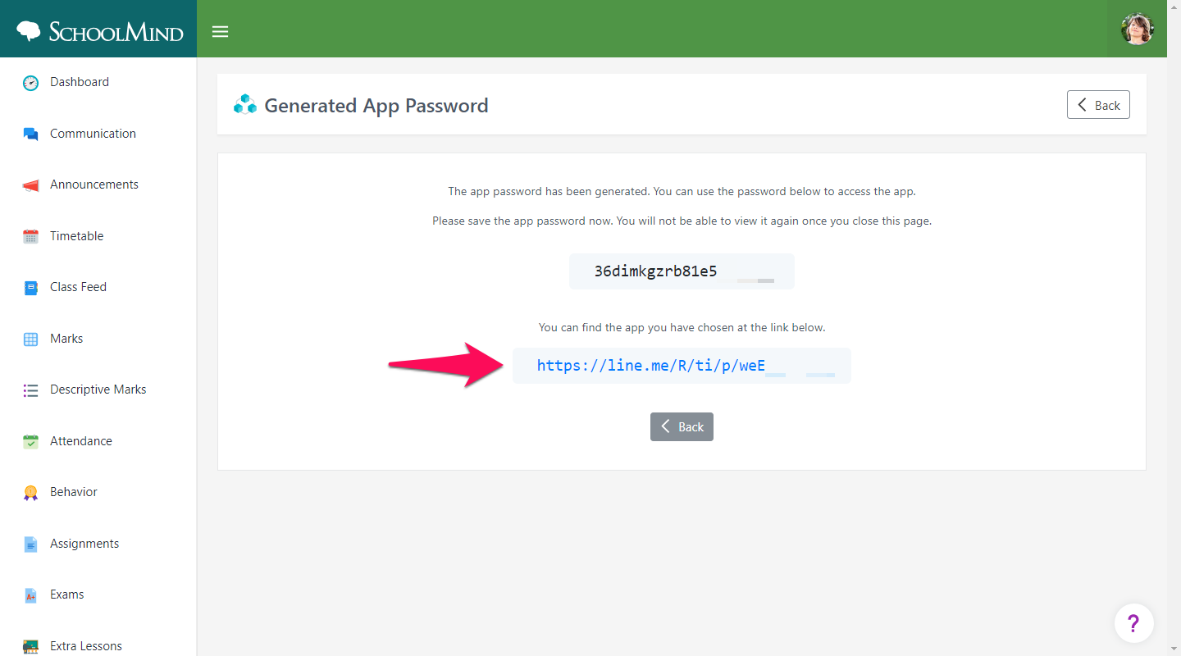
Task: Click the Timetable calendar icon
Action: point(30,236)
